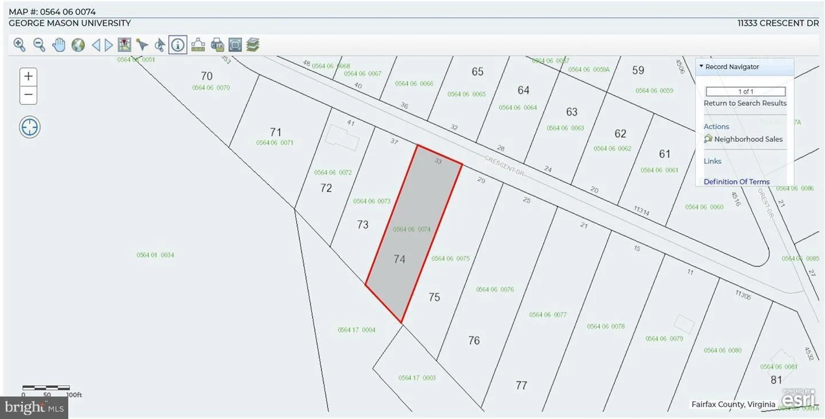
Task: Click parcel label 0564 06 0066
Action: [414, 84]
